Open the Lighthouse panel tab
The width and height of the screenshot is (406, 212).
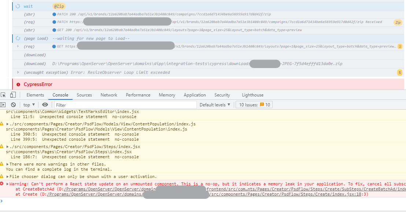[252, 95]
